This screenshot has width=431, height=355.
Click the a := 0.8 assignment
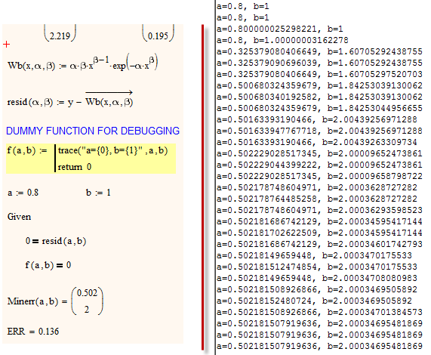(23, 193)
